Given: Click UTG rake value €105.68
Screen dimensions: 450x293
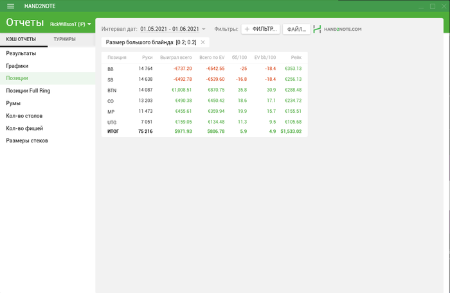Looking at the screenshot, I should [293, 122].
